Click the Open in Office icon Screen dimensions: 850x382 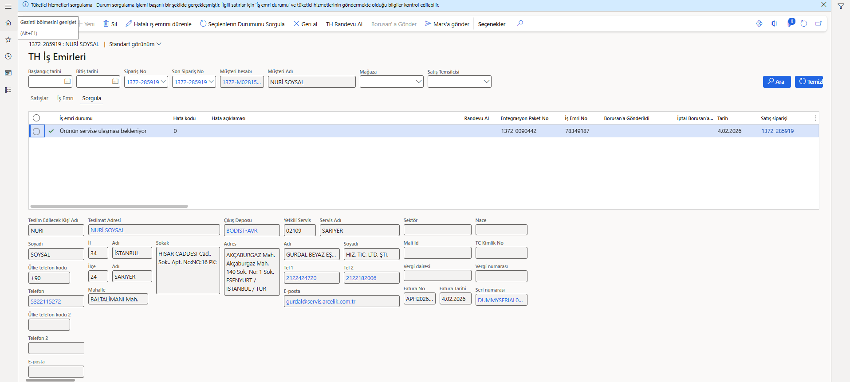[774, 23]
